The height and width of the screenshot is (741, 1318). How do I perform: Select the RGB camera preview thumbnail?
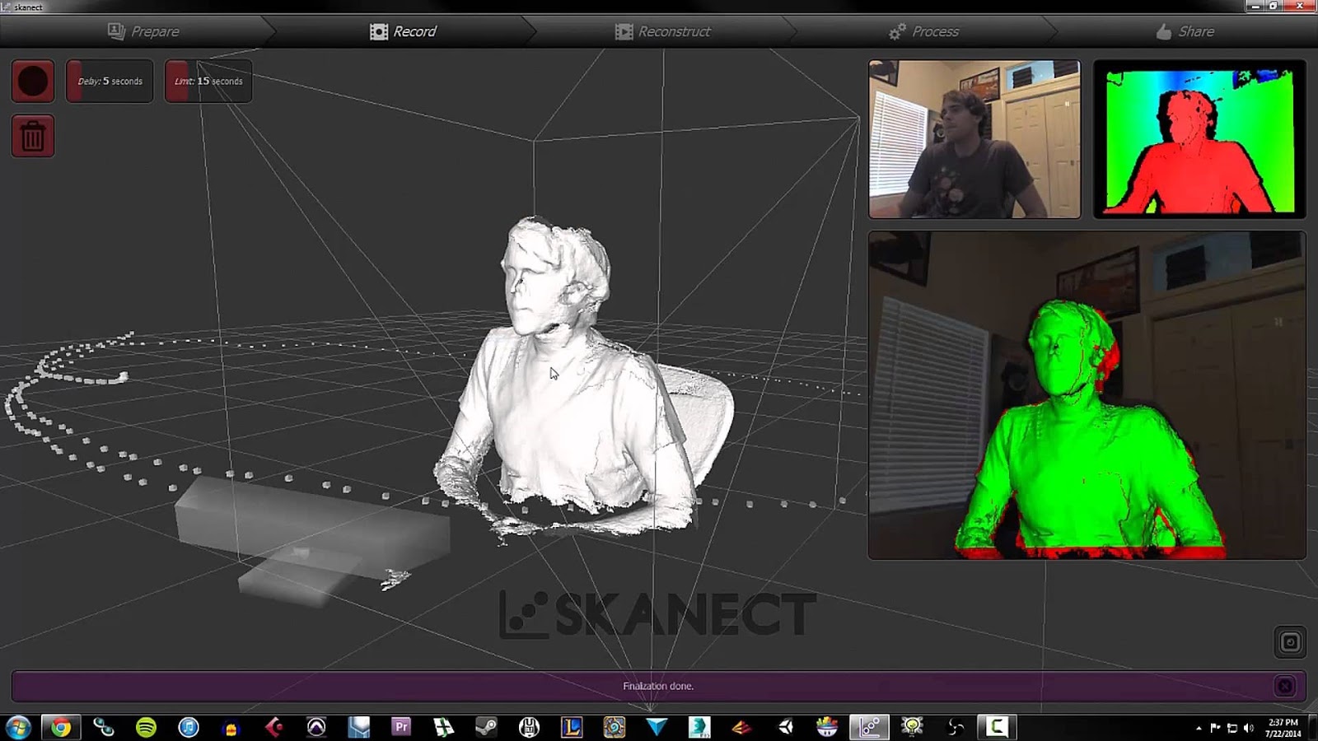click(x=974, y=137)
